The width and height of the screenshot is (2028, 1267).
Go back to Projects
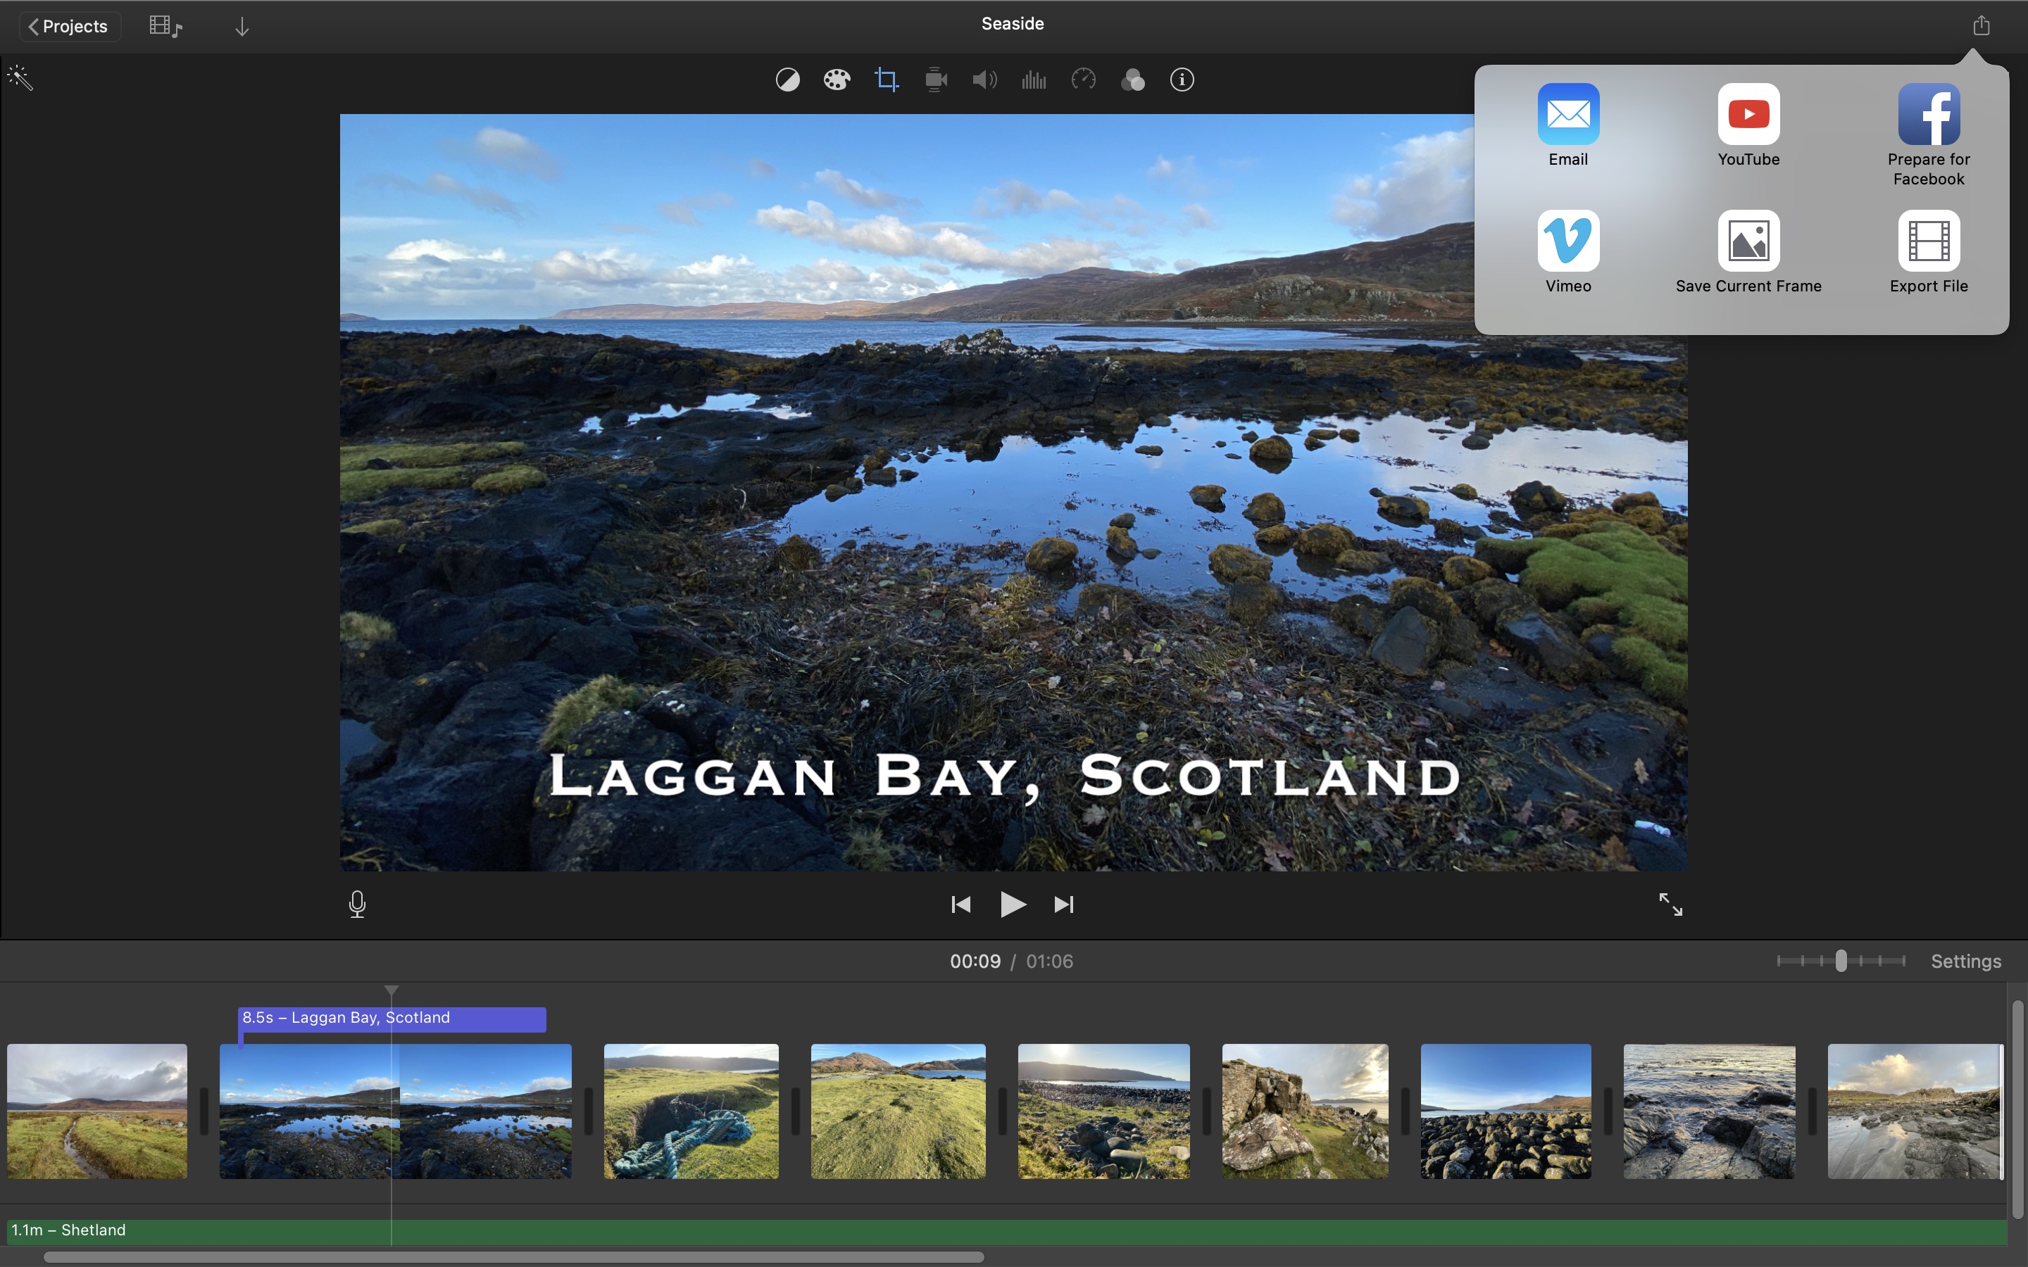pyautogui.click(x=70, y=26)
